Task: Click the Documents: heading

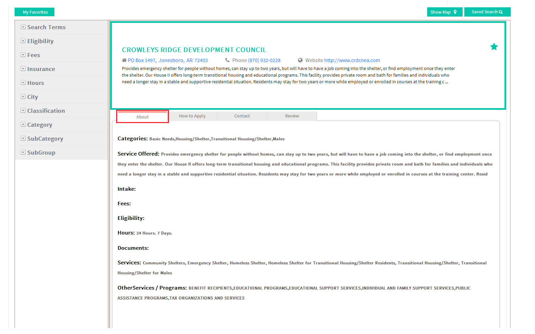Action: coord(133,248)
